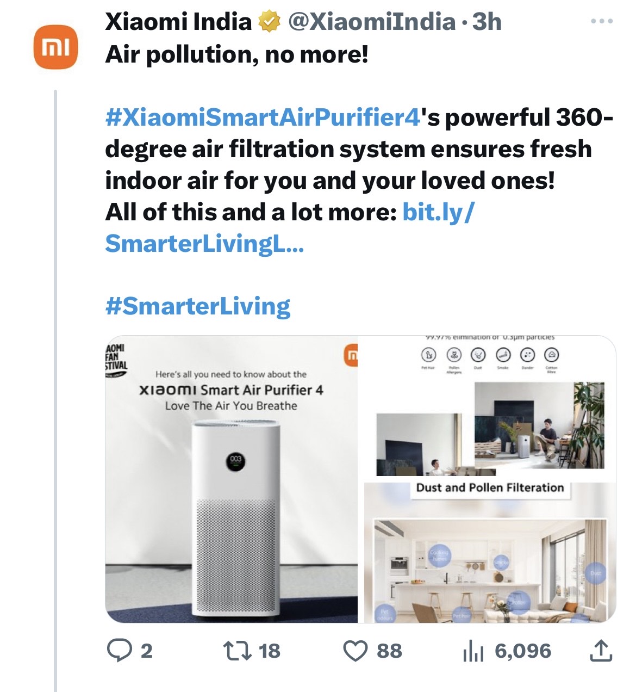
Task: Click the "Air pollution, no more!" text
Action: point(236,54)
